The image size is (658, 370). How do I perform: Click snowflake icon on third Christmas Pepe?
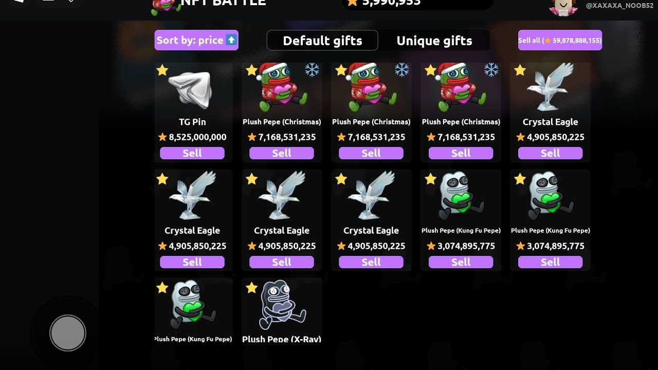(491, 70)
